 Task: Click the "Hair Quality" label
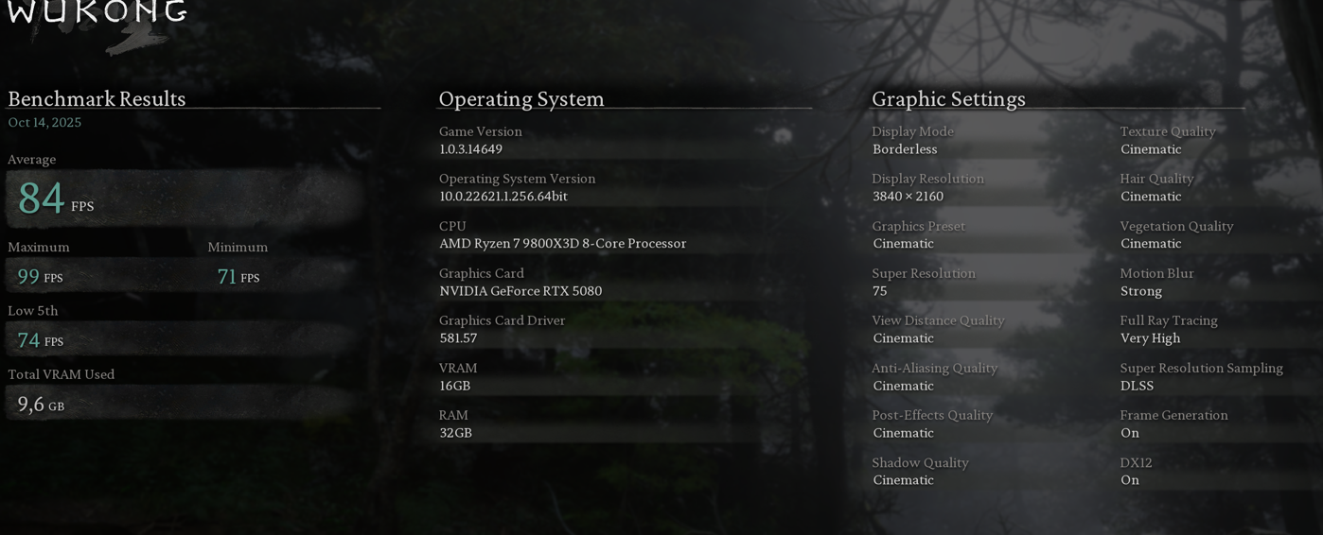(1156, 179)
